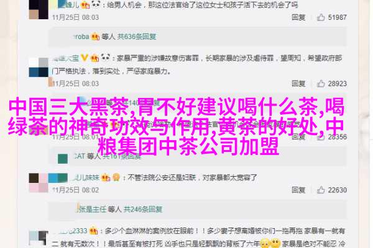Click the thumbs-up icon beside 51987
This screenshot has width=373, height=248.
pyautogui.click(x=321, y=17)
